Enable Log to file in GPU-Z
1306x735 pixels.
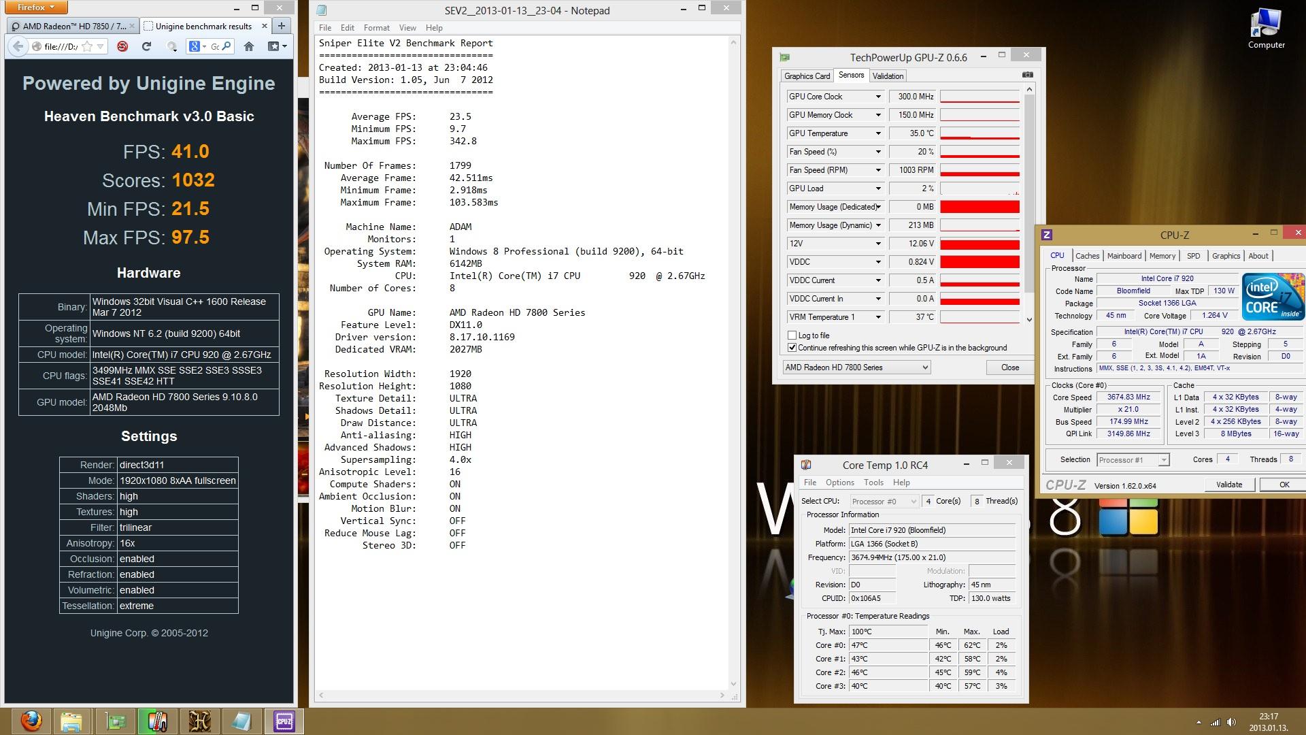pos(792,336)
